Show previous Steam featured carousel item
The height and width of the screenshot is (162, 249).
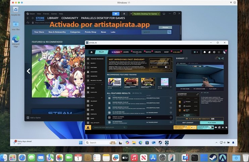click(29, 71)
